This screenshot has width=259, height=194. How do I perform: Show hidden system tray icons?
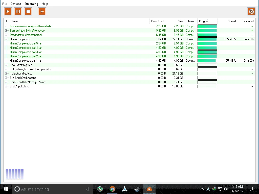(202, 189)
